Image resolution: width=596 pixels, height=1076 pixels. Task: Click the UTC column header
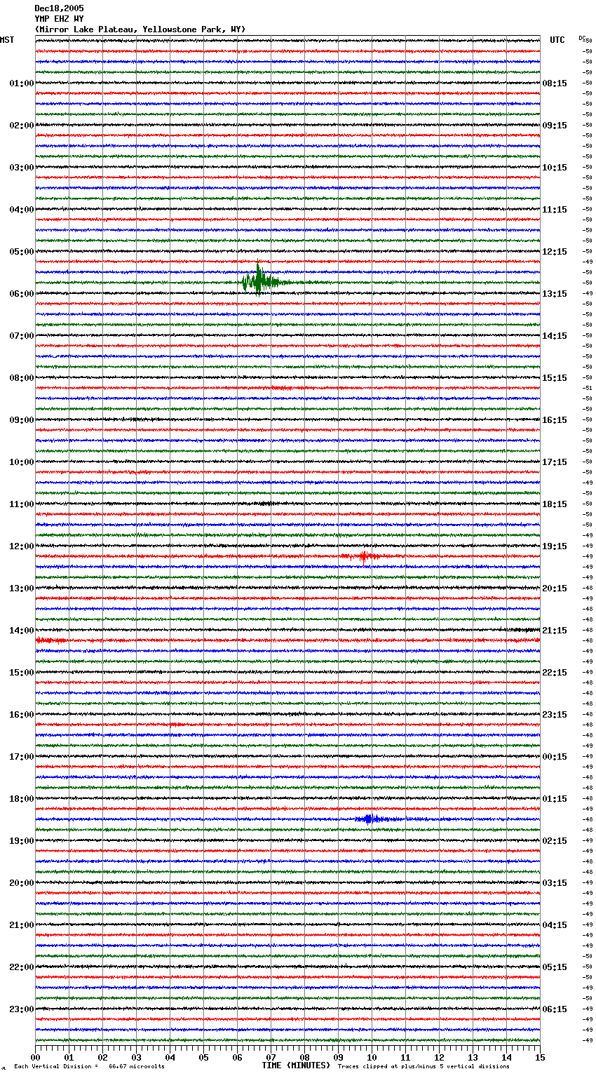tap(557, 40)
